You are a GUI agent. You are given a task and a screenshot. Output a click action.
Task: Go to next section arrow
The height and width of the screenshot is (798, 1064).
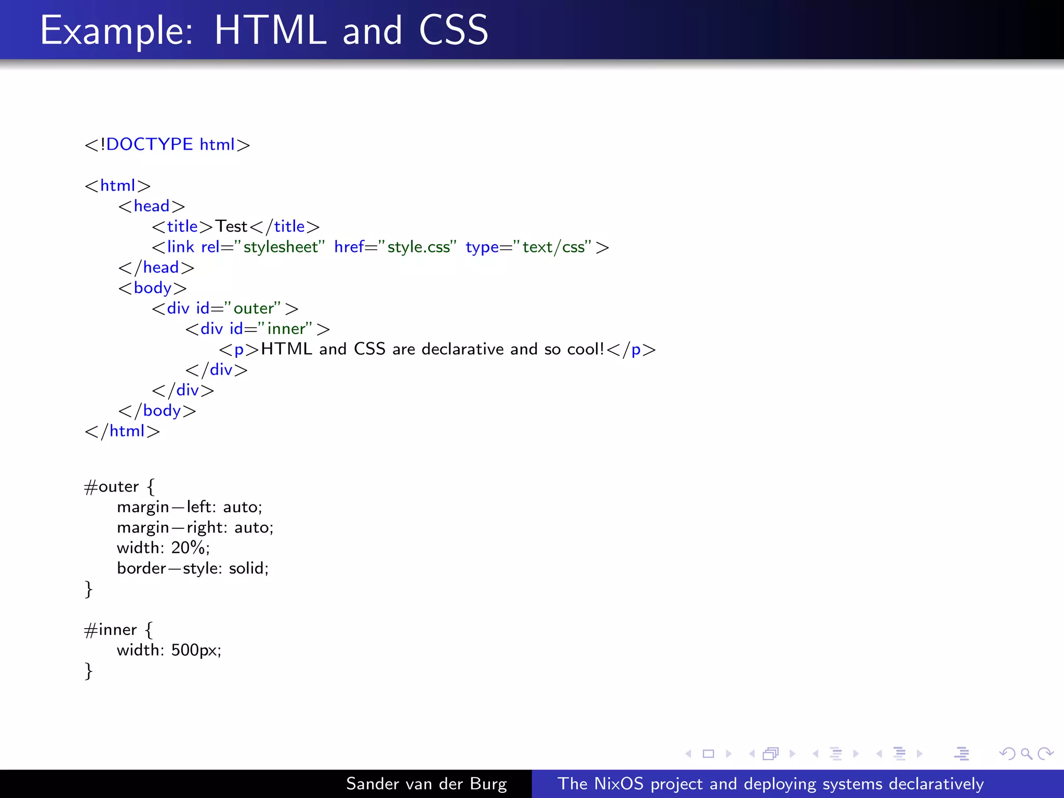tap(920, 754)
